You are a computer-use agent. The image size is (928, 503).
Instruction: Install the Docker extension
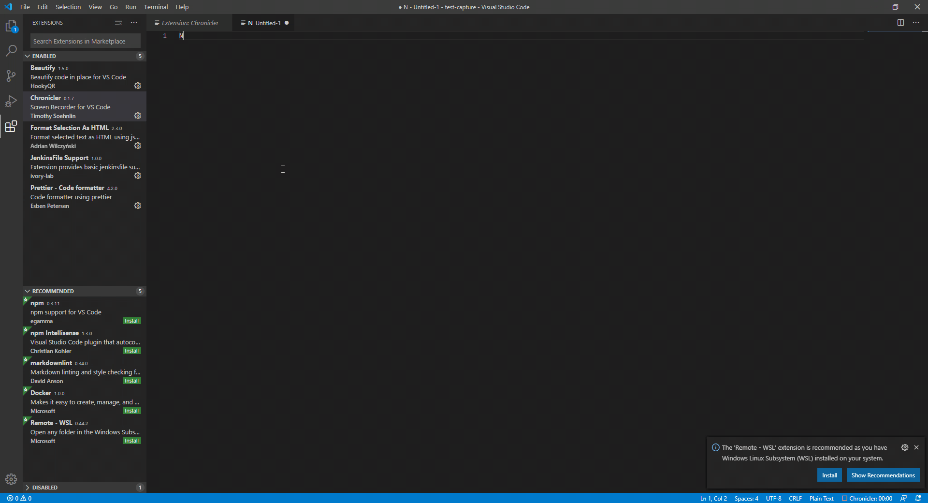(x=131, y=411)
